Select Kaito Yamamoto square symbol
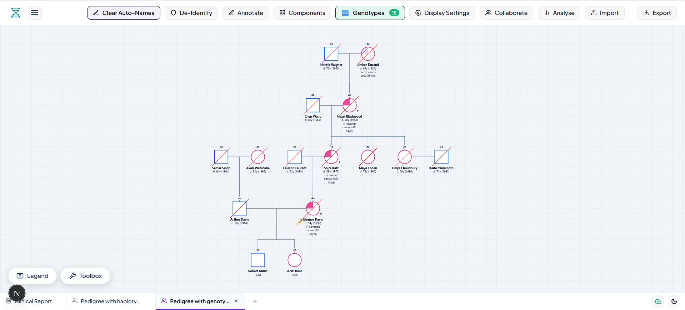 coord(441,157)
